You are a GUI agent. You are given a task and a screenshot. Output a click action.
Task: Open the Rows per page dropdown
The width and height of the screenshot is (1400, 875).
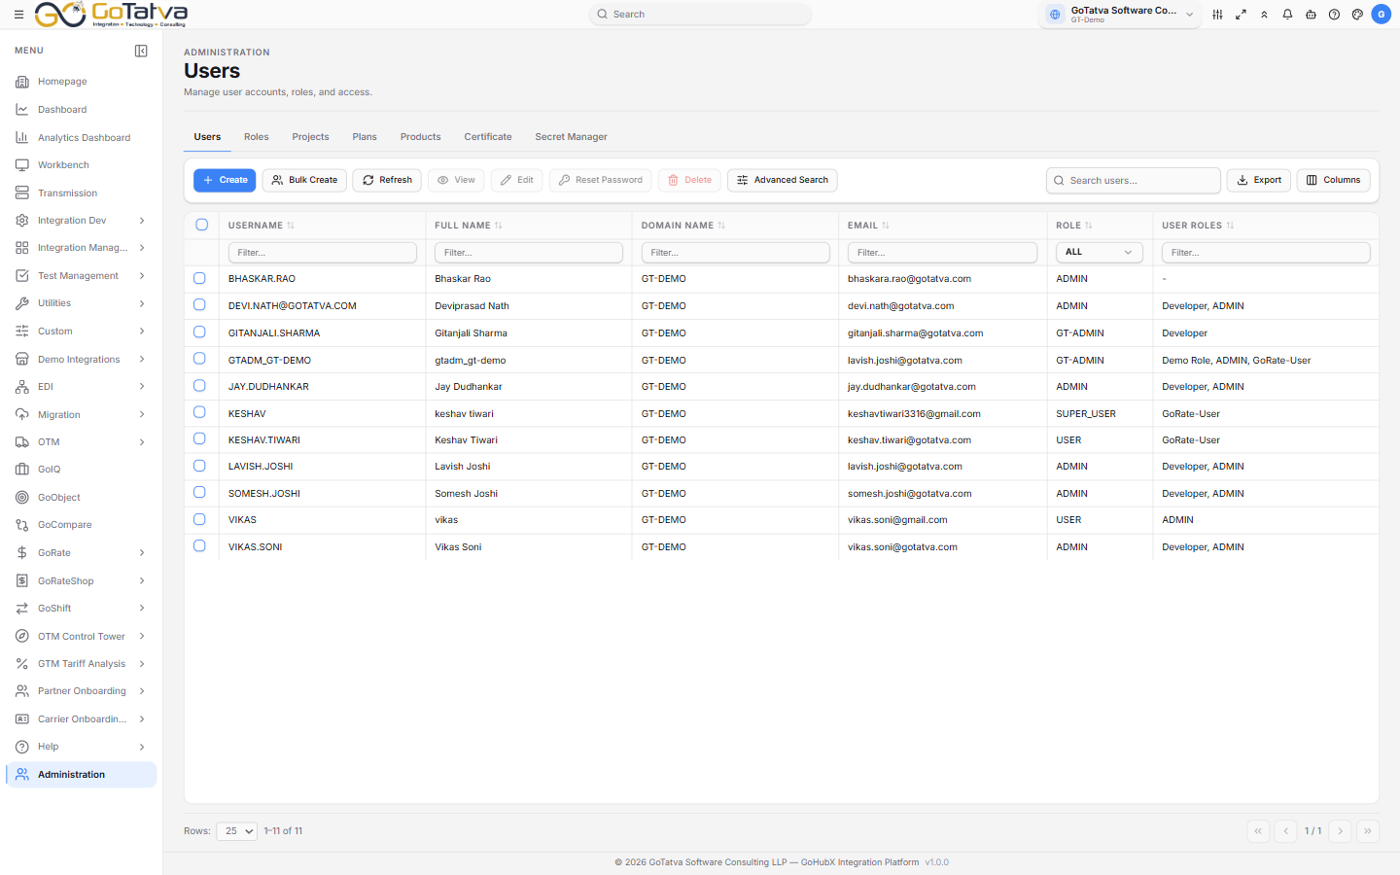[x=237, y=831]
